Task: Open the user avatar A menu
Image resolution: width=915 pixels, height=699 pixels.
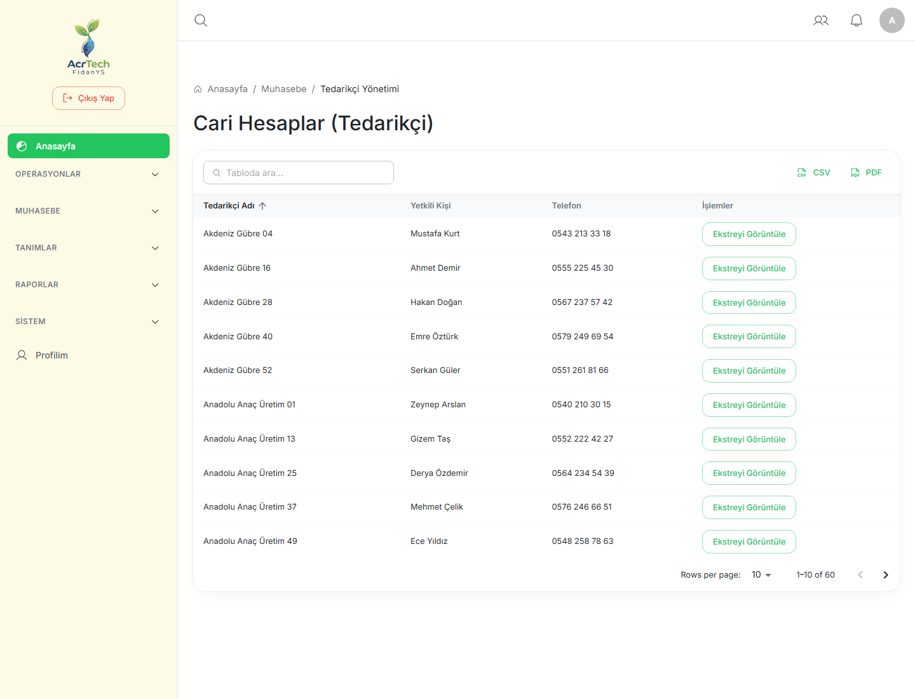Action: (x=892, y=20)
